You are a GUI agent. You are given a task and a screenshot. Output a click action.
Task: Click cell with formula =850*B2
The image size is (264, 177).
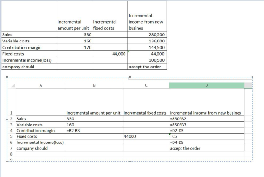click(x=206, y=119)
